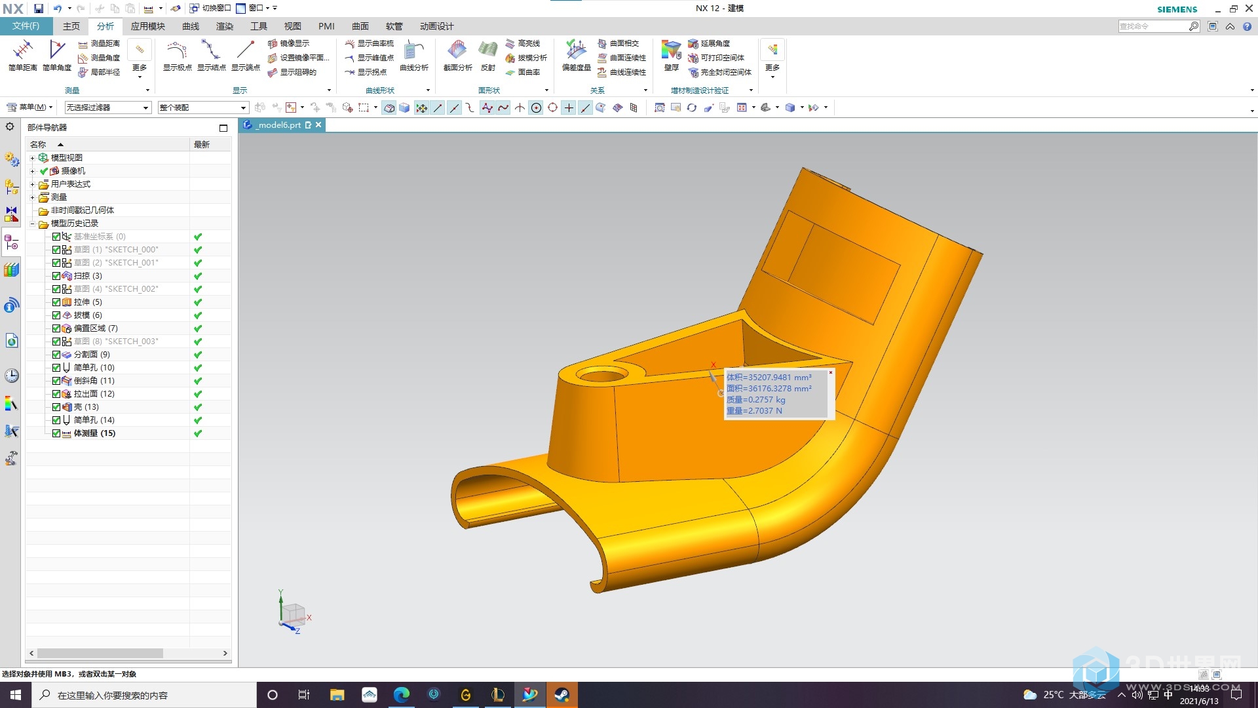Toggle checkbox for 简单孔 (10) feature

pos(56,368)
